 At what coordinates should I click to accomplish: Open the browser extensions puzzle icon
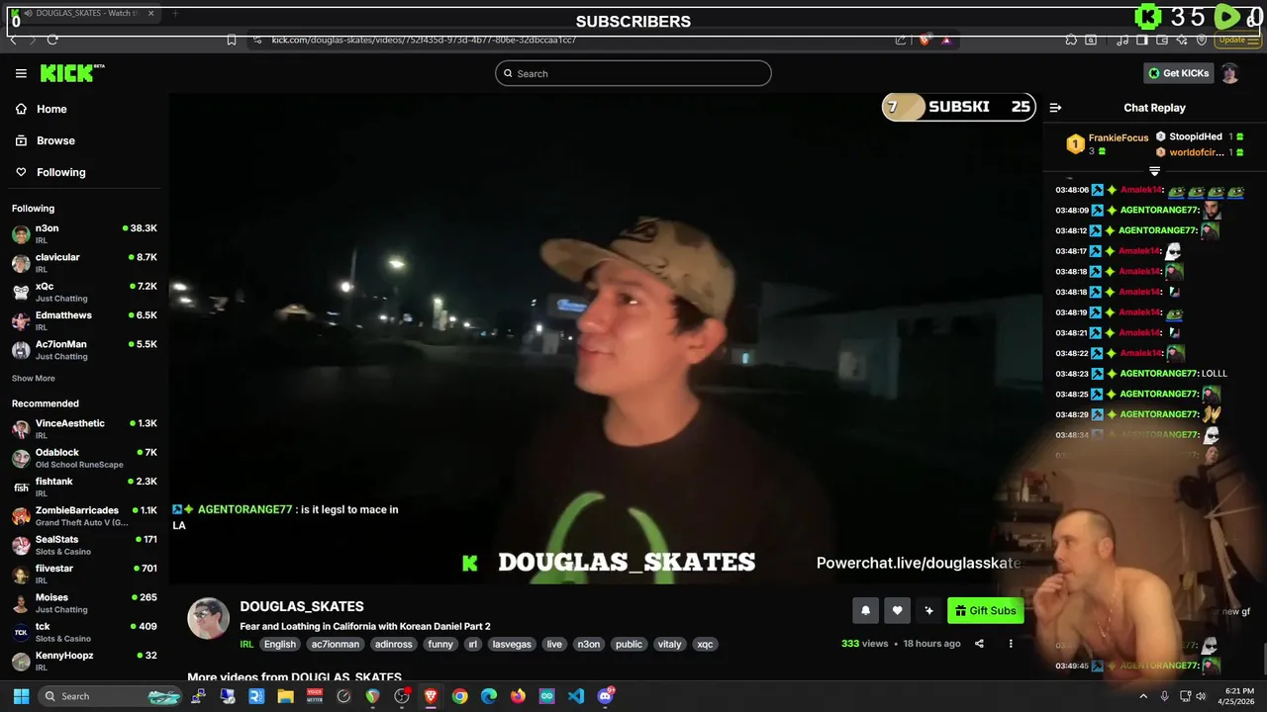(x=1071, y=40)
